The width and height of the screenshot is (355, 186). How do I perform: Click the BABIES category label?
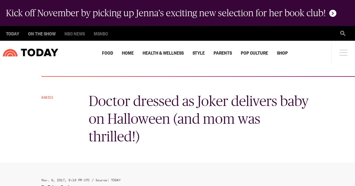tap(47, 97)
